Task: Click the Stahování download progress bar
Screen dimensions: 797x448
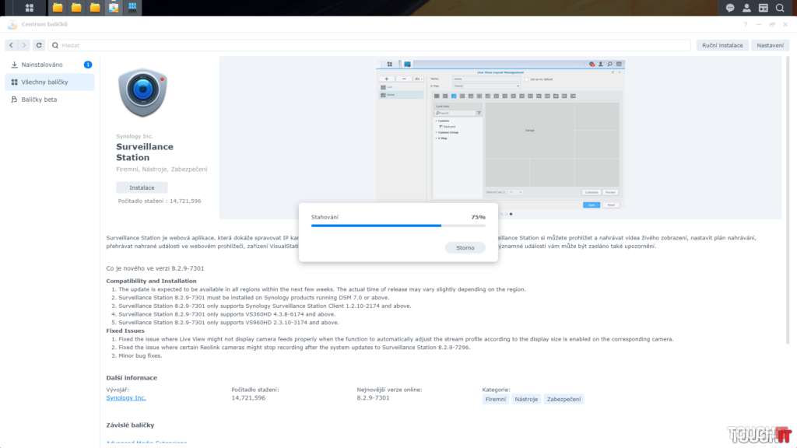Action: pos(398,226)
